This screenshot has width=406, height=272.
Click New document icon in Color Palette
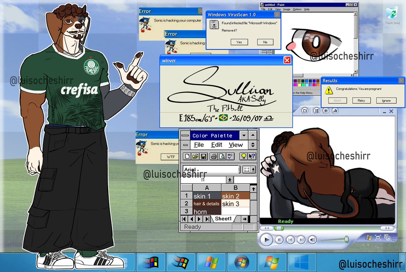point(187,156)
